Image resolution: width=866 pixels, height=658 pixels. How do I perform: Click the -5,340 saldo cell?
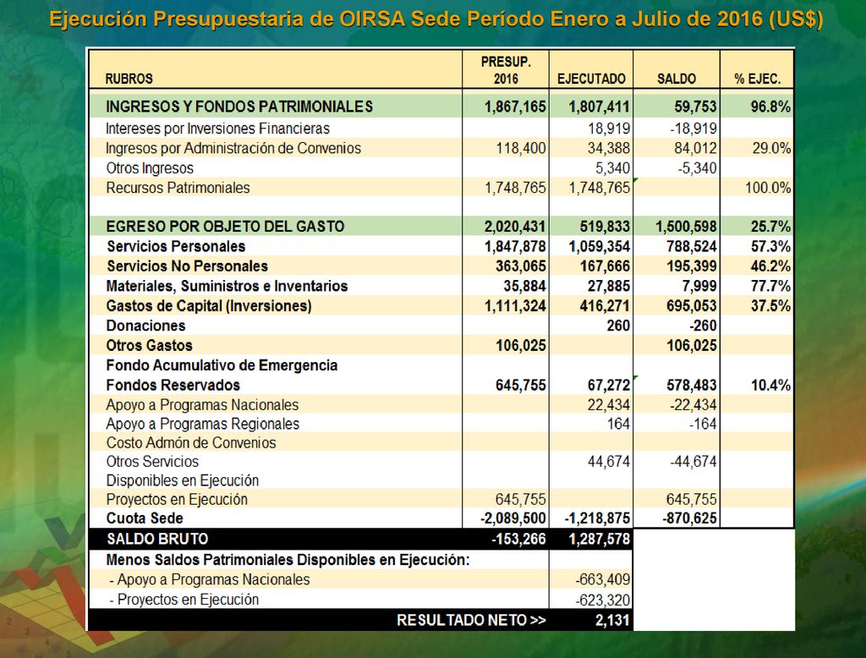click(697, 168)
